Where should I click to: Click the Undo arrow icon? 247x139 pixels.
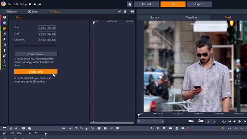(35, 4)
